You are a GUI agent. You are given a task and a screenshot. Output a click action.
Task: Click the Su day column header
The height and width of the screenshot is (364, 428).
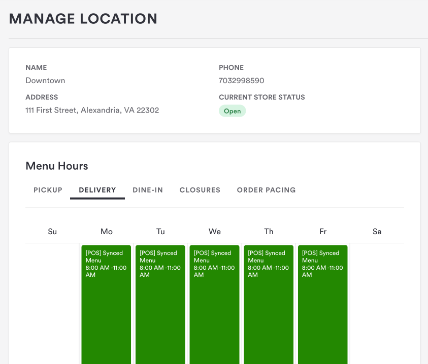[x=52, y=232]
